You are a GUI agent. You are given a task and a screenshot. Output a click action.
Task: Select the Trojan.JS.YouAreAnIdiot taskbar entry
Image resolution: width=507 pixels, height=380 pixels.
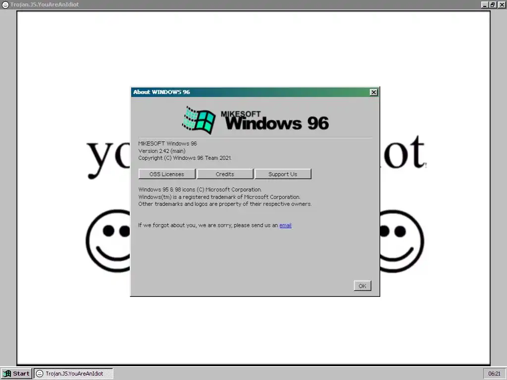[x=74, y=374]
